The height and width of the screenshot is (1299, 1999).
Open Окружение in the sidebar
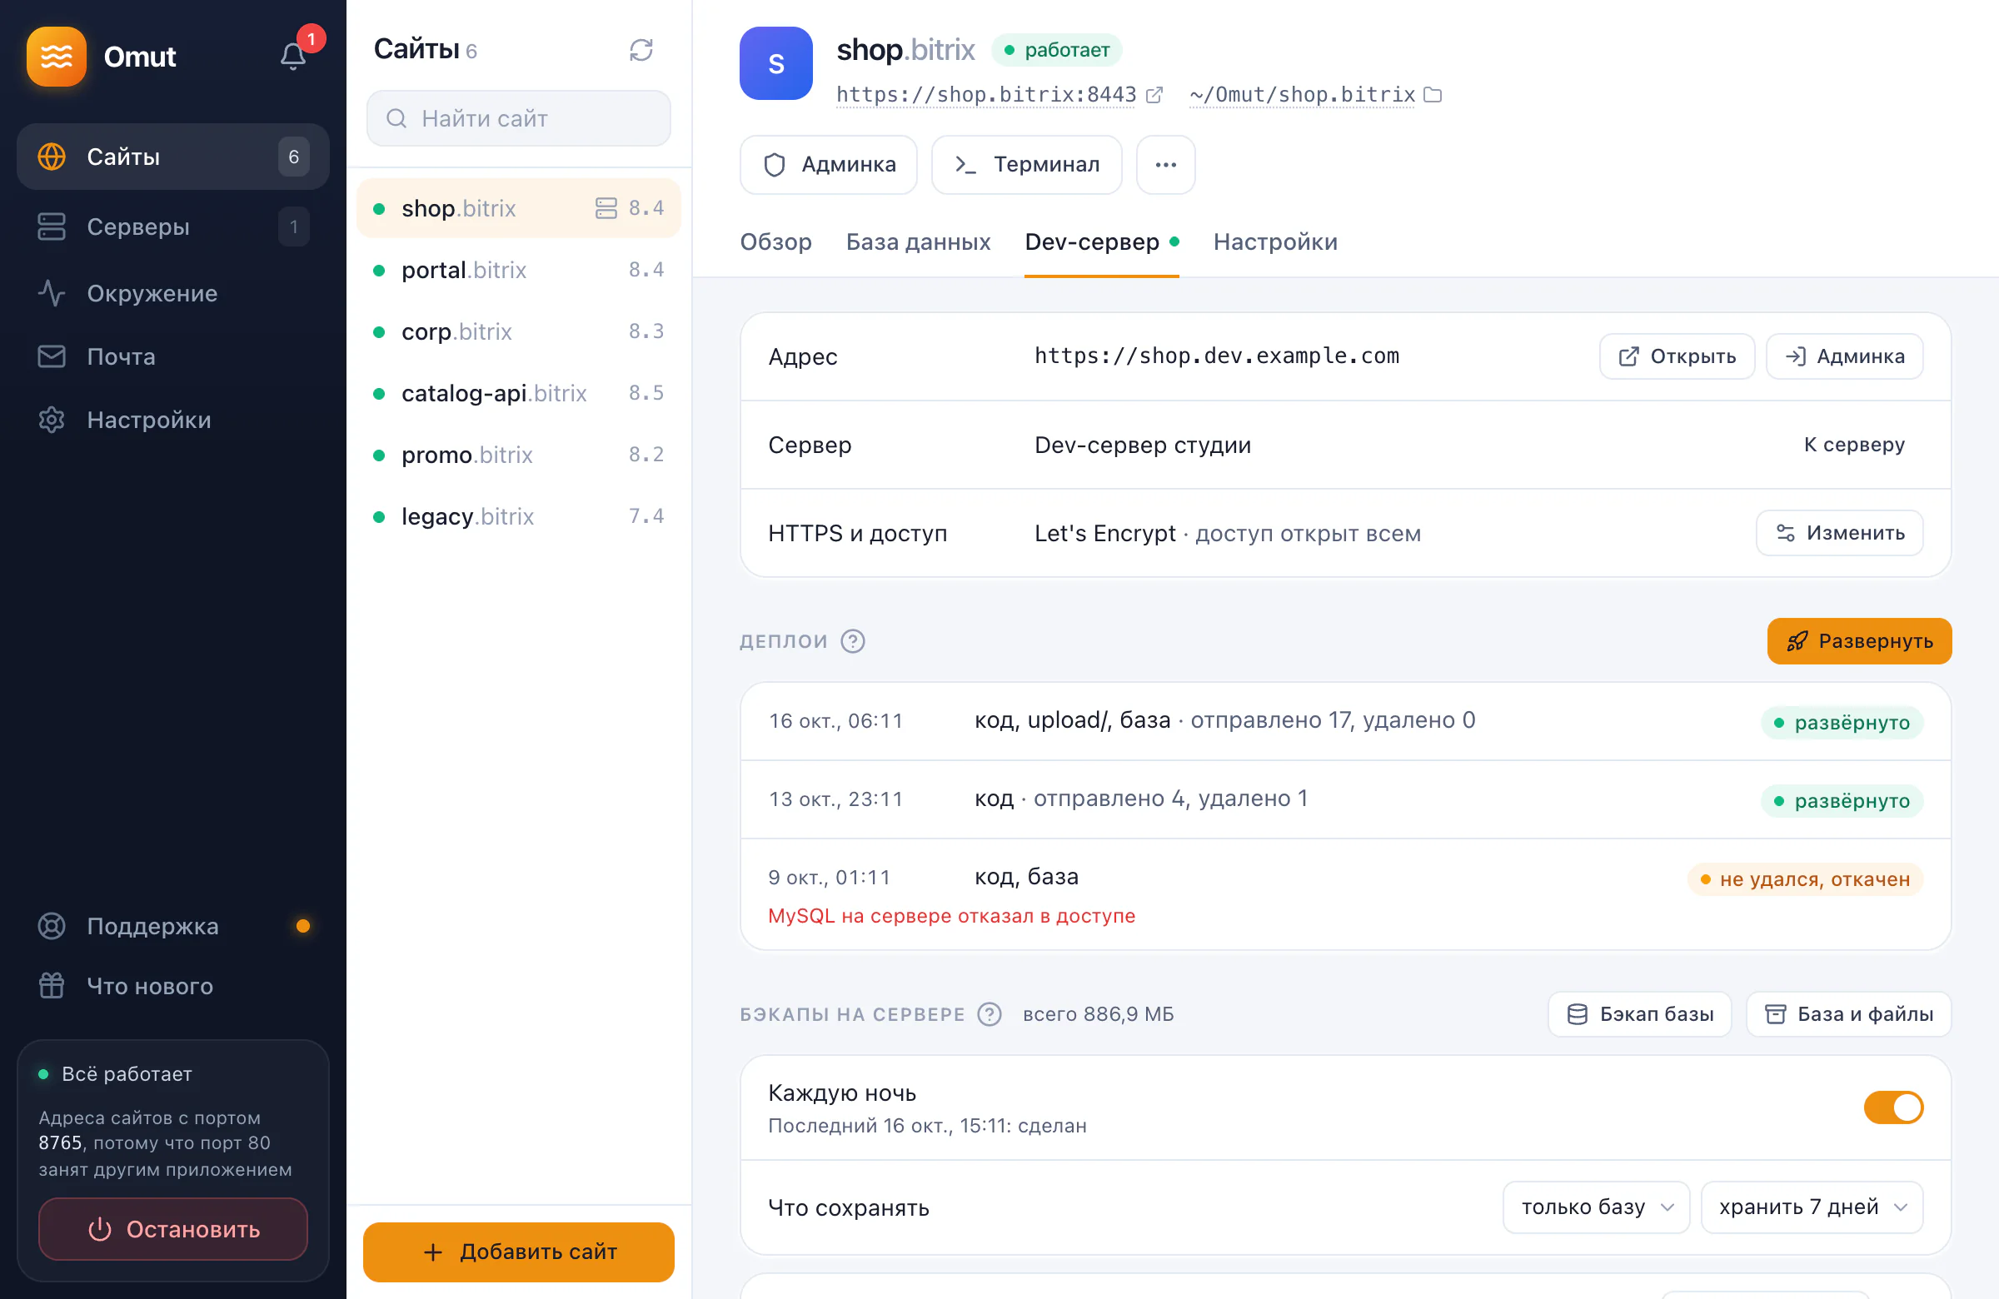[x=173, y=293]
